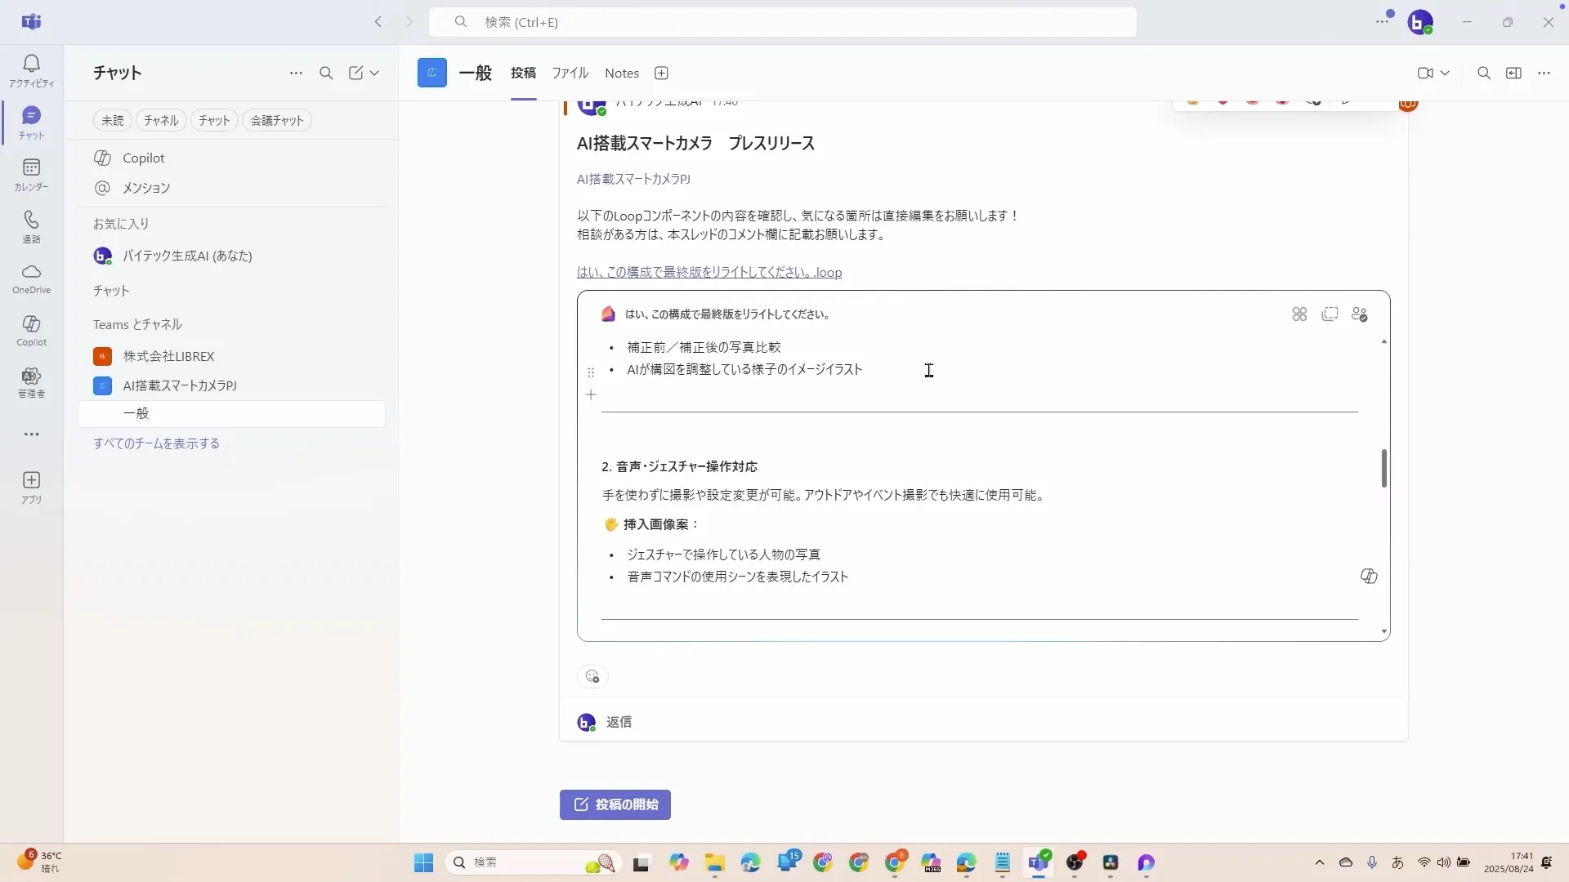1569x882 pixels.
Task: Copy the Loop component
Action: [1330, 314]
